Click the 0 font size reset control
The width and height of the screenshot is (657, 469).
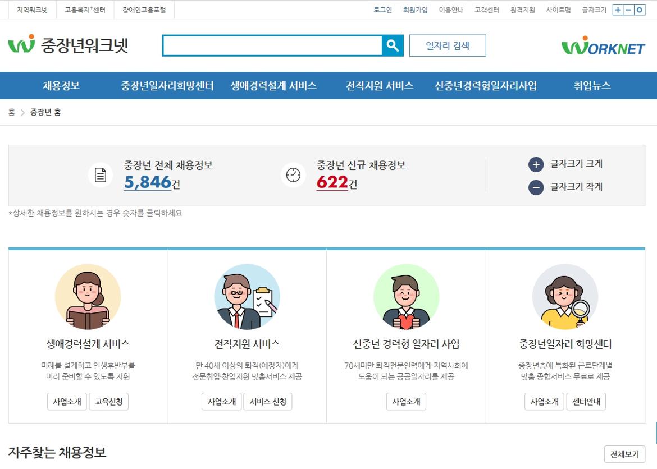tap(640, 10)
